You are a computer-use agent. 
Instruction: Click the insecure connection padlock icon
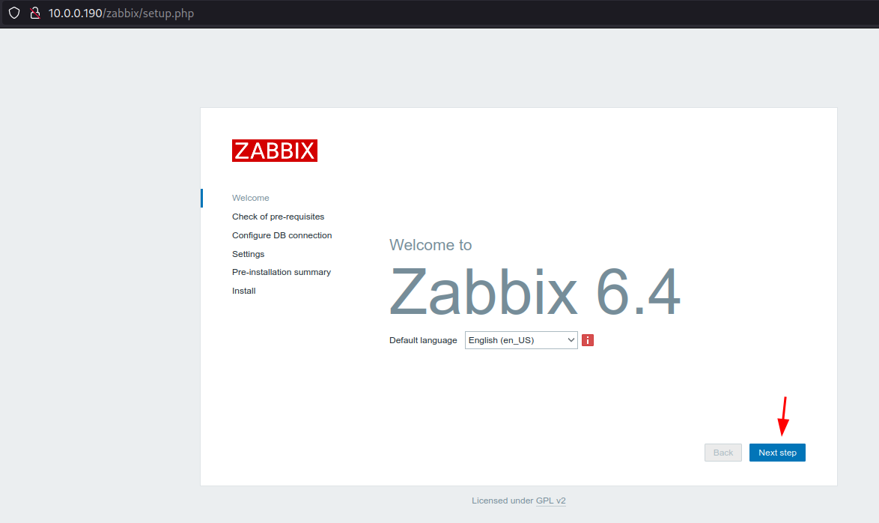[34, 13]
